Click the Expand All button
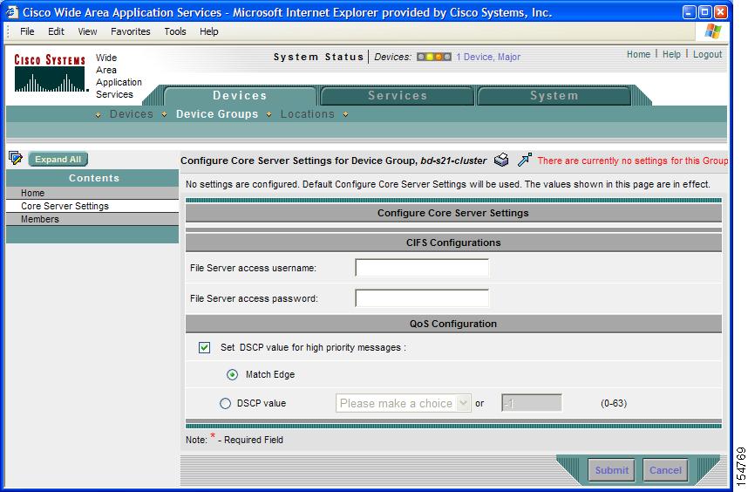Screen dimensions: 748x492 tap(58, 159)
